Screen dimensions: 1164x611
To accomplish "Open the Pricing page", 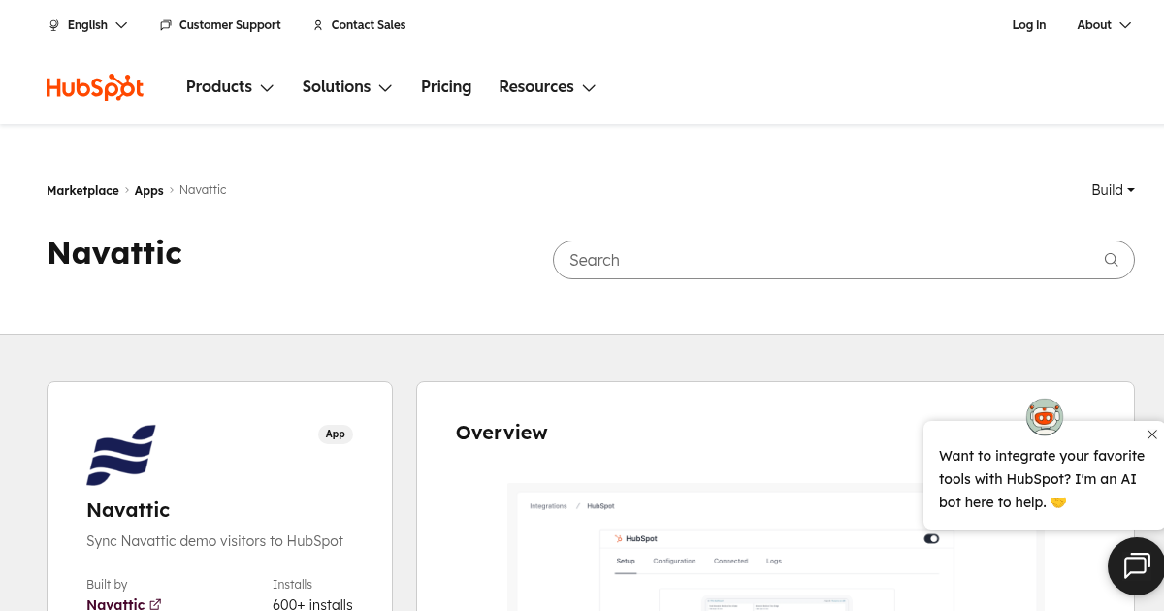I will pos(446,87).
